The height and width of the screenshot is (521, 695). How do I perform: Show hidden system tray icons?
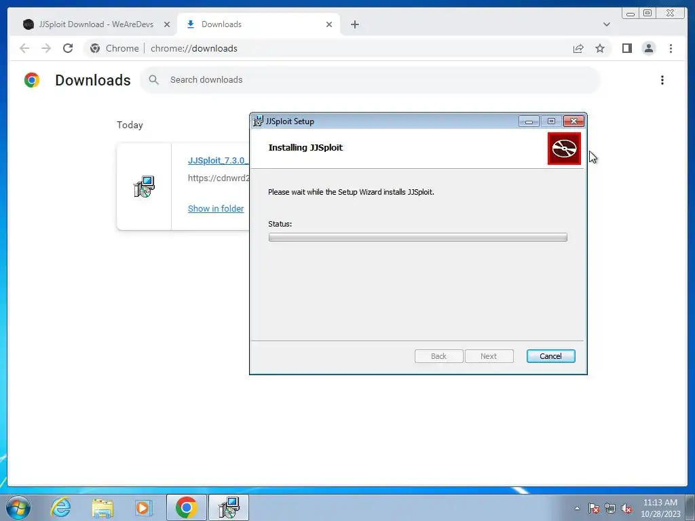(x=577, y=508)
